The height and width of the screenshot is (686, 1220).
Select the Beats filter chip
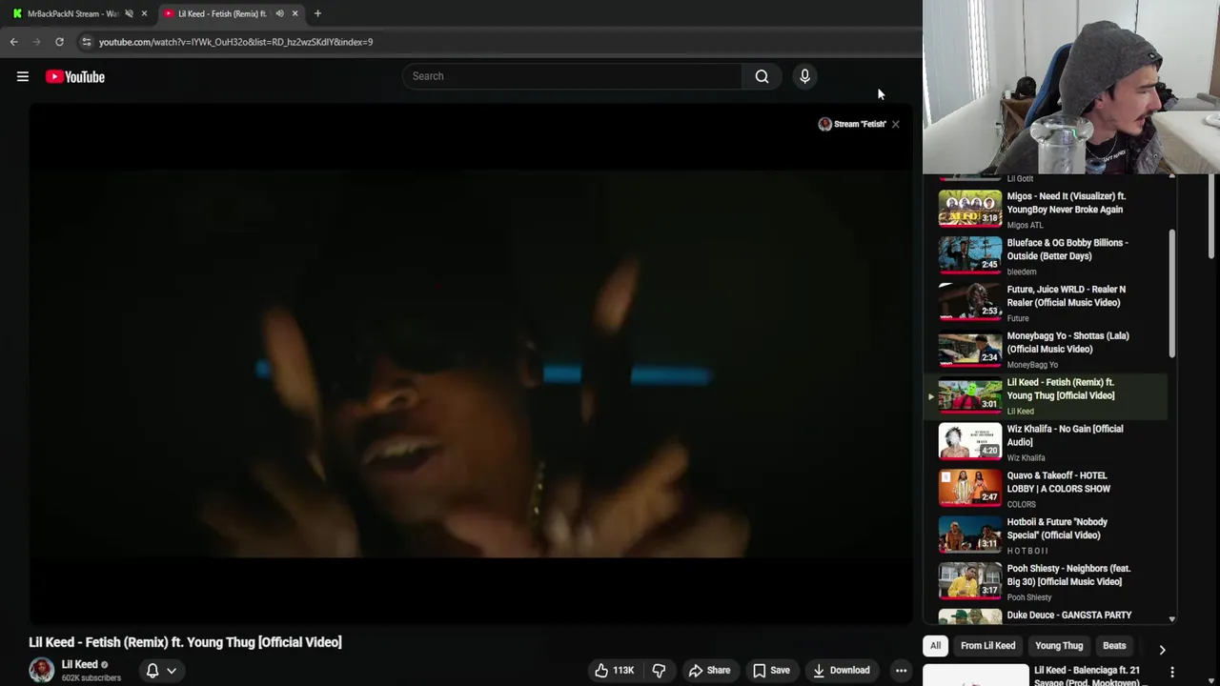(1114, 646)
